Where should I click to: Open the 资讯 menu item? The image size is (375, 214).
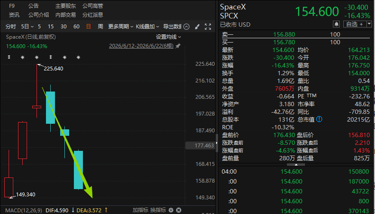tap(14, 15)
